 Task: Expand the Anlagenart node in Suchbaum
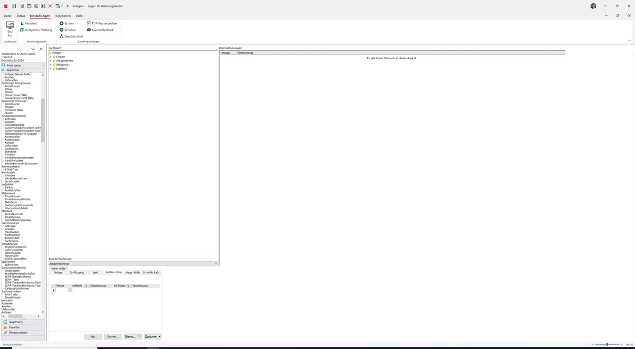click(51, 65)
